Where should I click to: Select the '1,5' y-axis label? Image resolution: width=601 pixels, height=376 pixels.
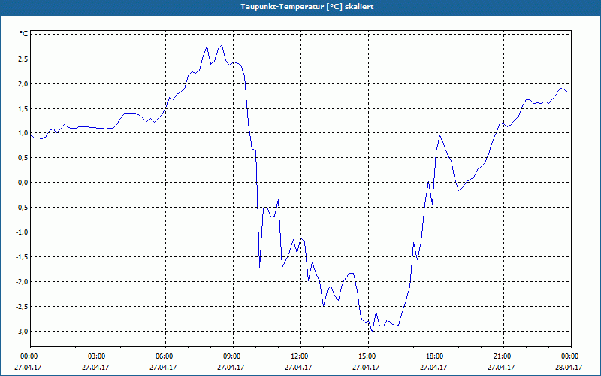tap(23, 109)
